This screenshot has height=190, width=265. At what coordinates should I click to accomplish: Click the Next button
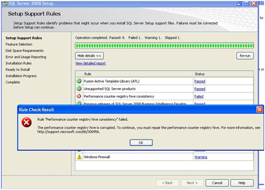[192, 183]
